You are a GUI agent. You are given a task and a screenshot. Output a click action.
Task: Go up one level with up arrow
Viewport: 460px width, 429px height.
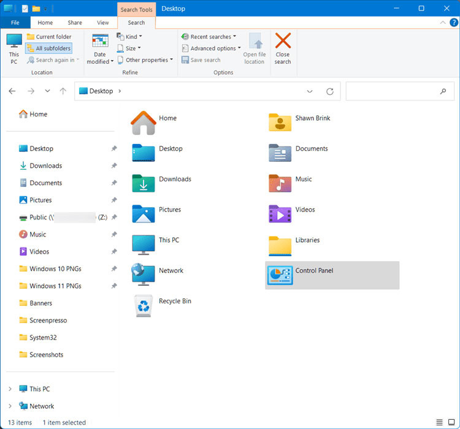point(63,91)
